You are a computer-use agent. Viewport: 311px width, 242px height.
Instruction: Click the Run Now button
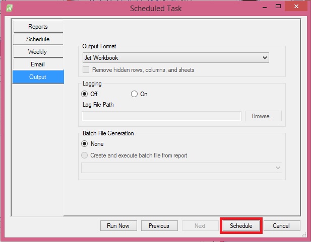tap(118, 226)
